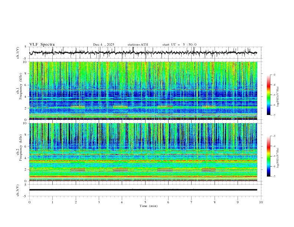294x227 pixels.
Task: Click the ch.1 voltage waveform trace
Action: [x=143, y=53]
